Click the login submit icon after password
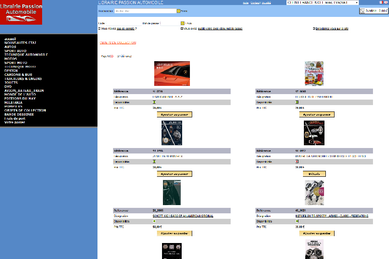 pyautogui.click(x=183, y=23)
